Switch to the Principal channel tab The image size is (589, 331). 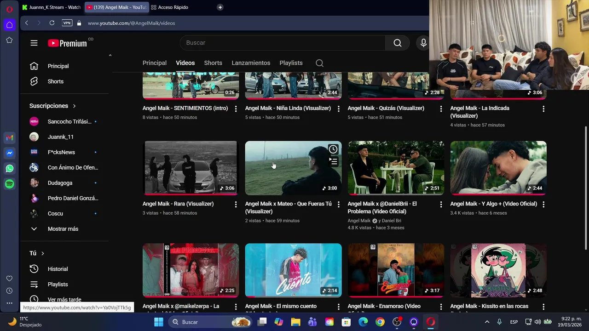(x=155, y=63)
